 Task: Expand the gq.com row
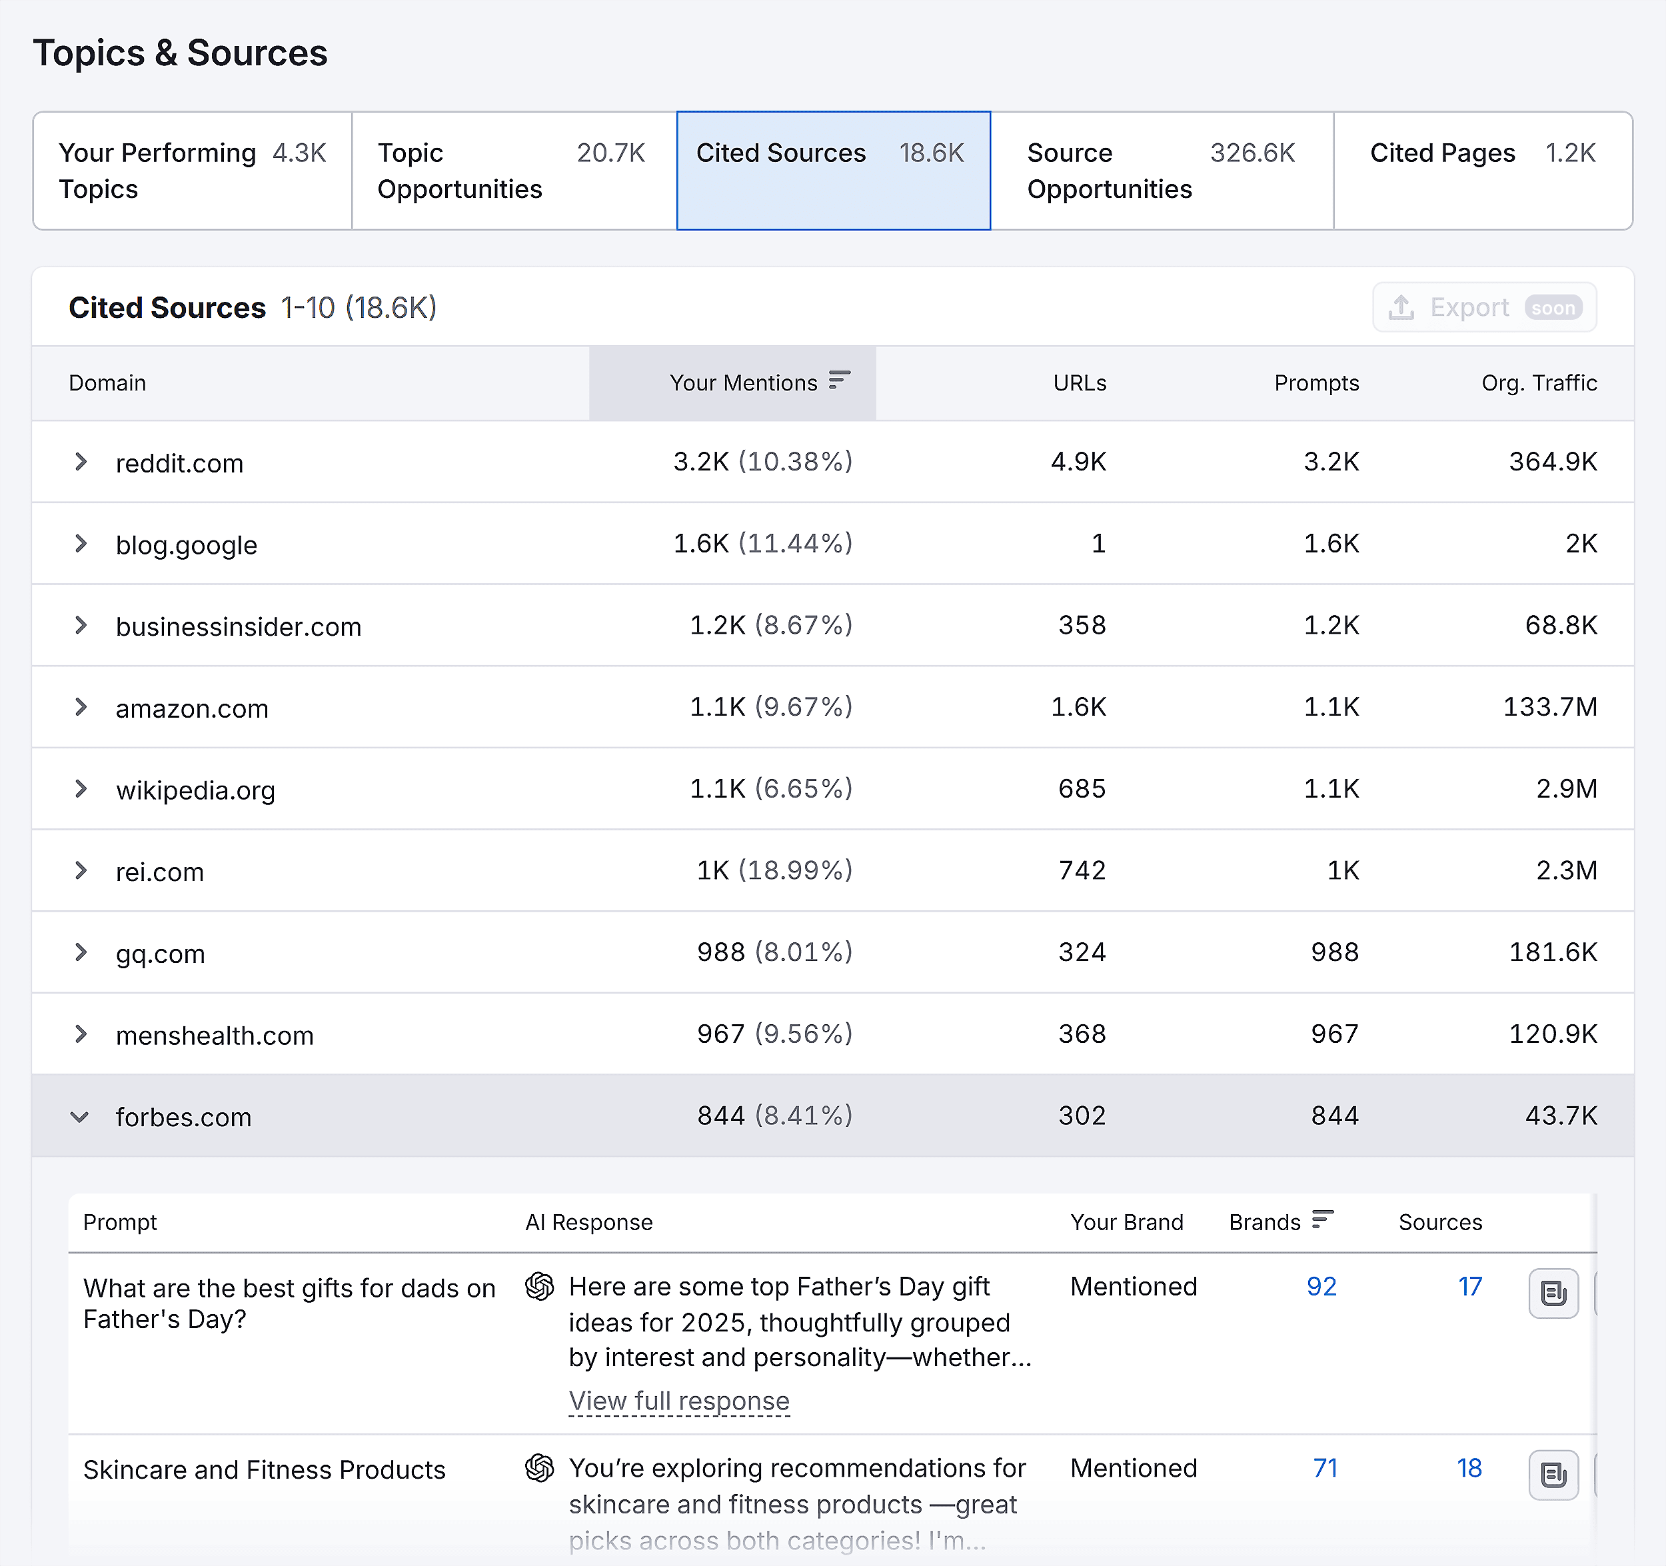tap(81, 952)
